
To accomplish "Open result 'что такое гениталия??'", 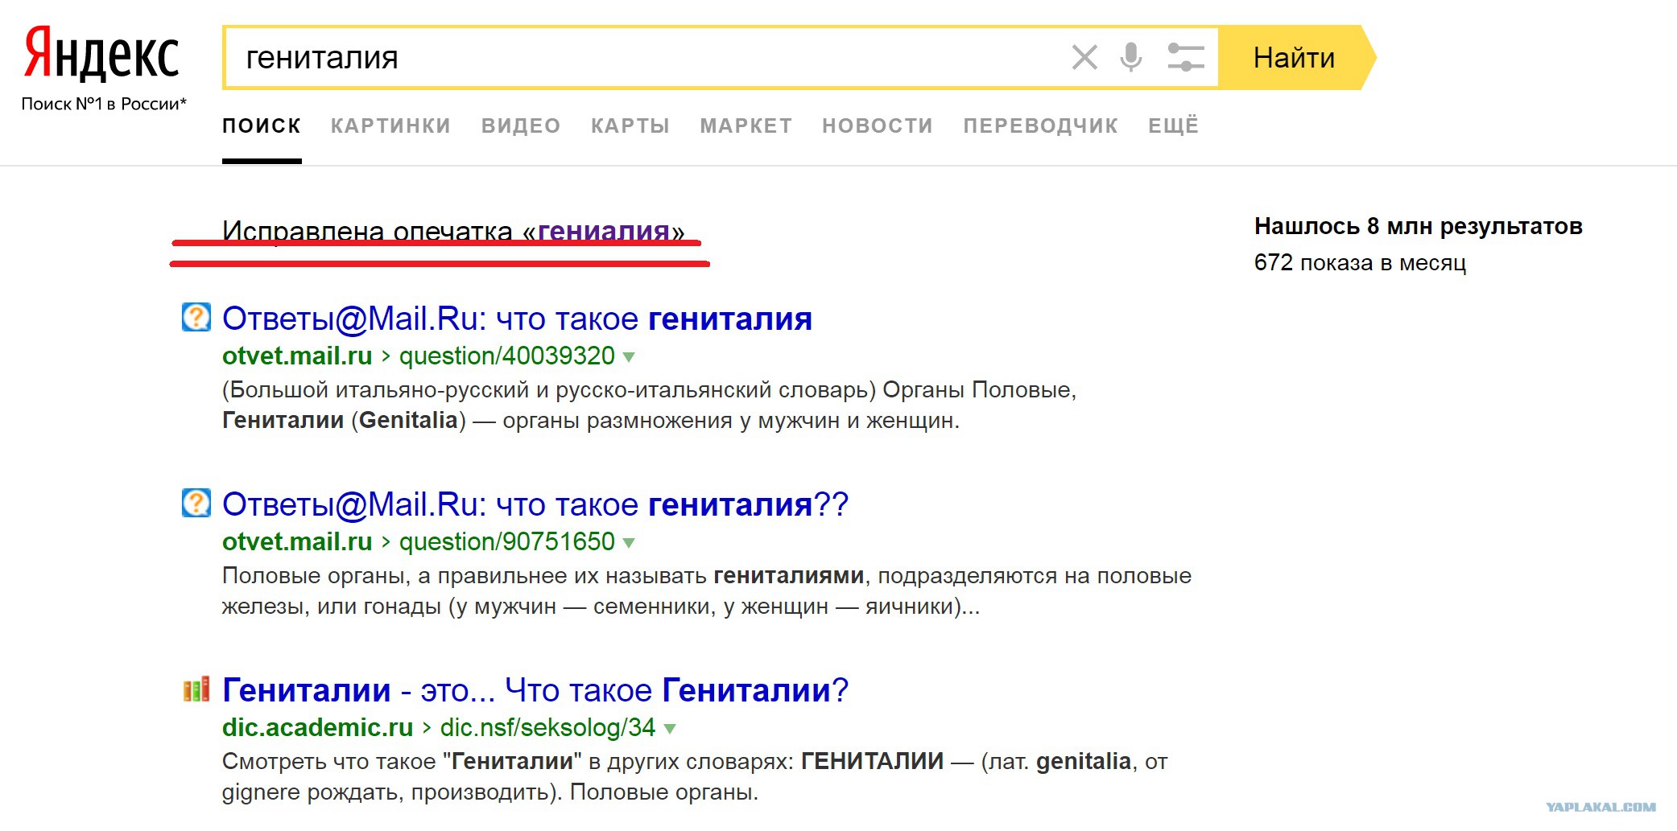I will 535,505.
